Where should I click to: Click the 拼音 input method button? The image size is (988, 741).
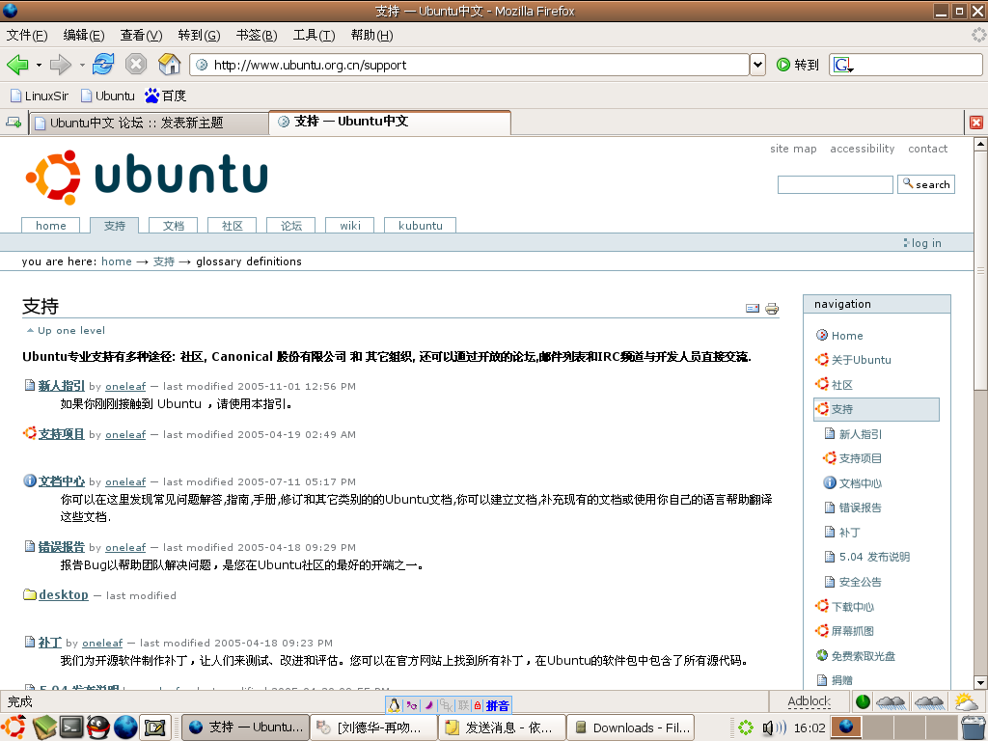(x=497, y=705)
